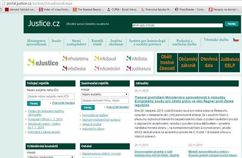This screenshot has height=158, width=242.
Task: Go to Justiční akademie menu
Action: [x=116, y=43]
